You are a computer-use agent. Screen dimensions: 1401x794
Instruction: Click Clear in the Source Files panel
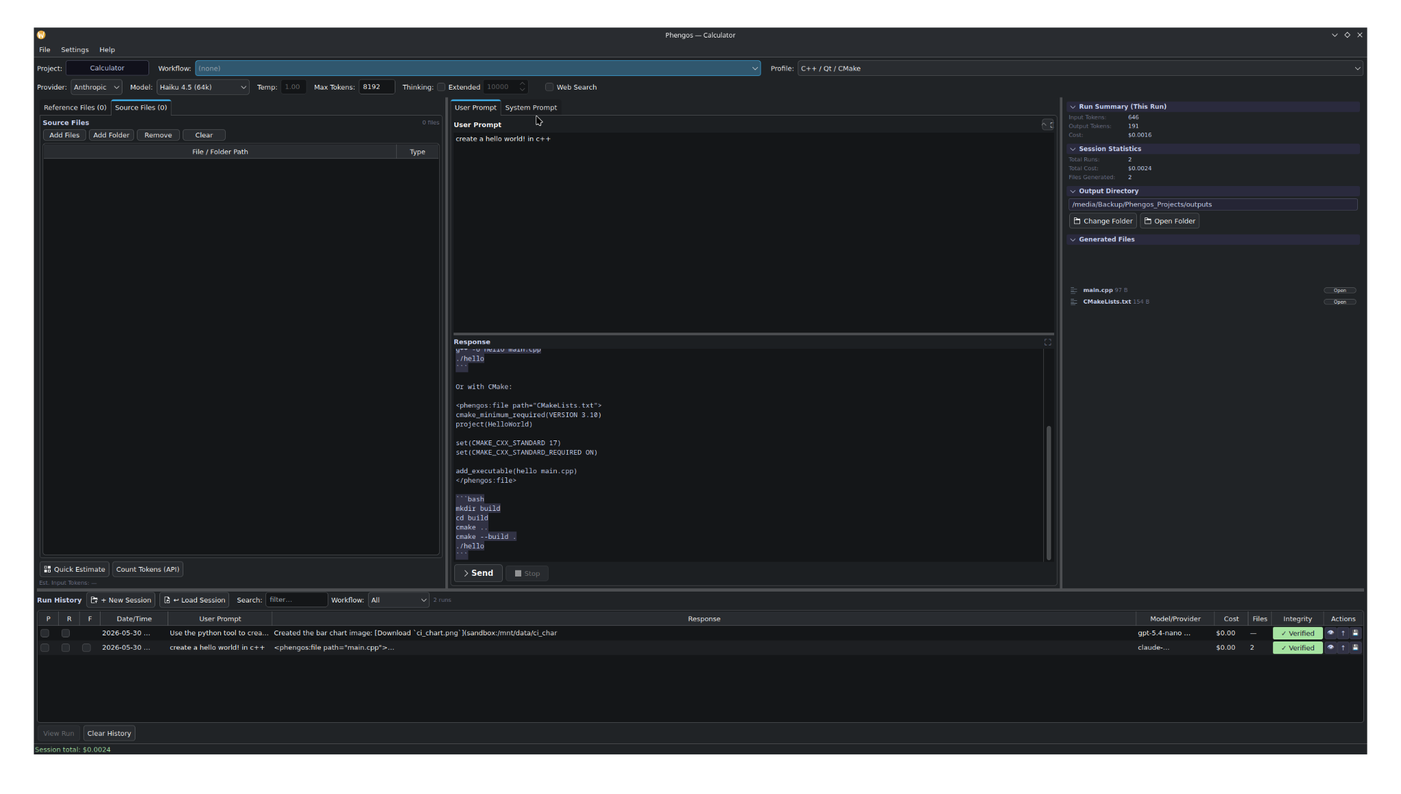click(x=204, y=135)
